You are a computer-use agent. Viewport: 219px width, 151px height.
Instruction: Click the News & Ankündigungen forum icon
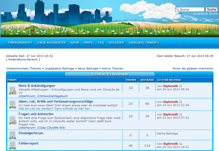pyautogui.click(x=13, y=90)
